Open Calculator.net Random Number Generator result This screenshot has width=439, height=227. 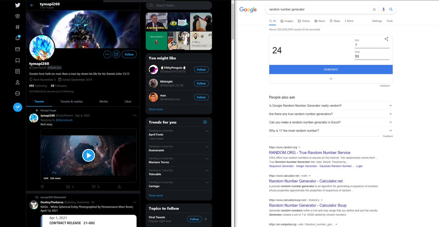pos(306,181)
